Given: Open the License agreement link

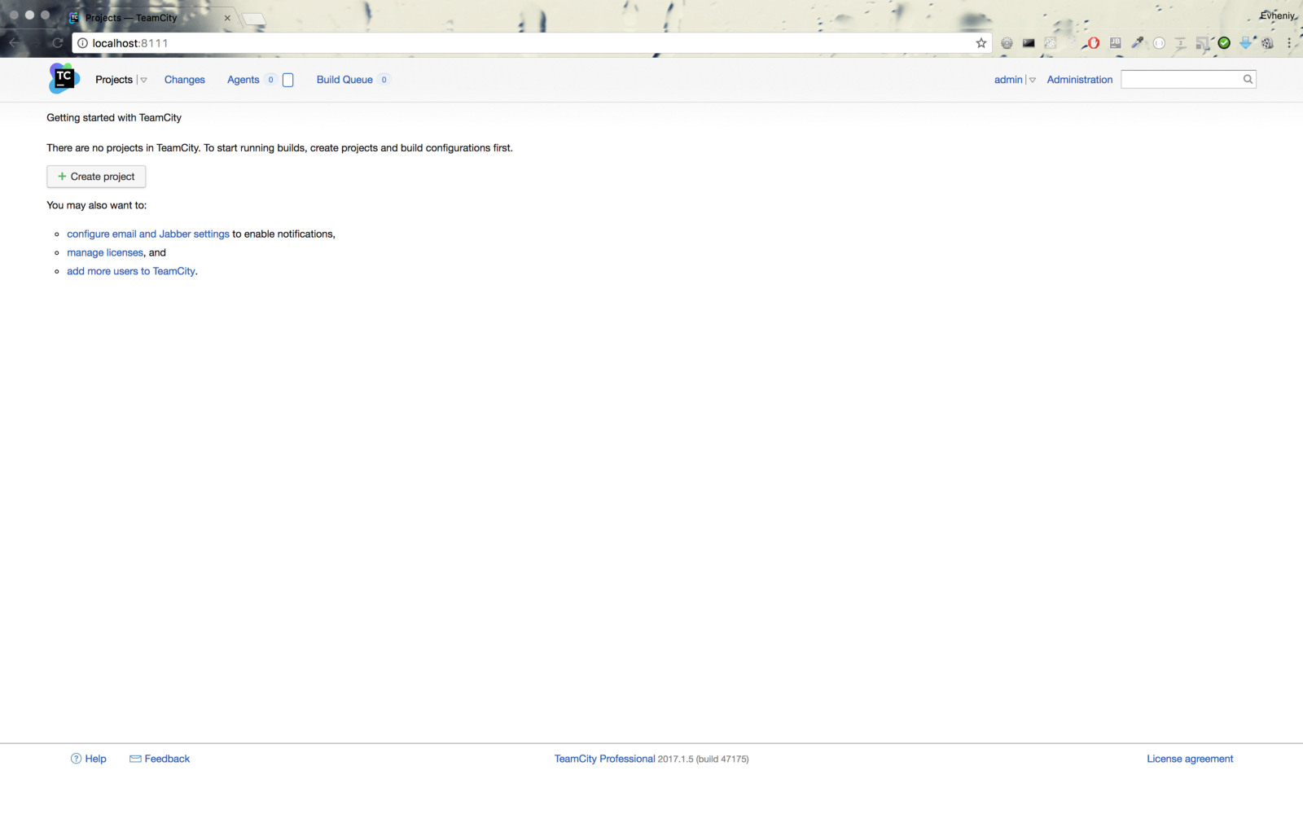Looking at the screenshot, I should pos(1190,759).
